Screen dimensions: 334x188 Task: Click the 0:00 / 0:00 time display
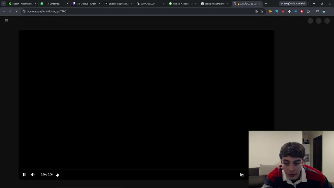47,174
